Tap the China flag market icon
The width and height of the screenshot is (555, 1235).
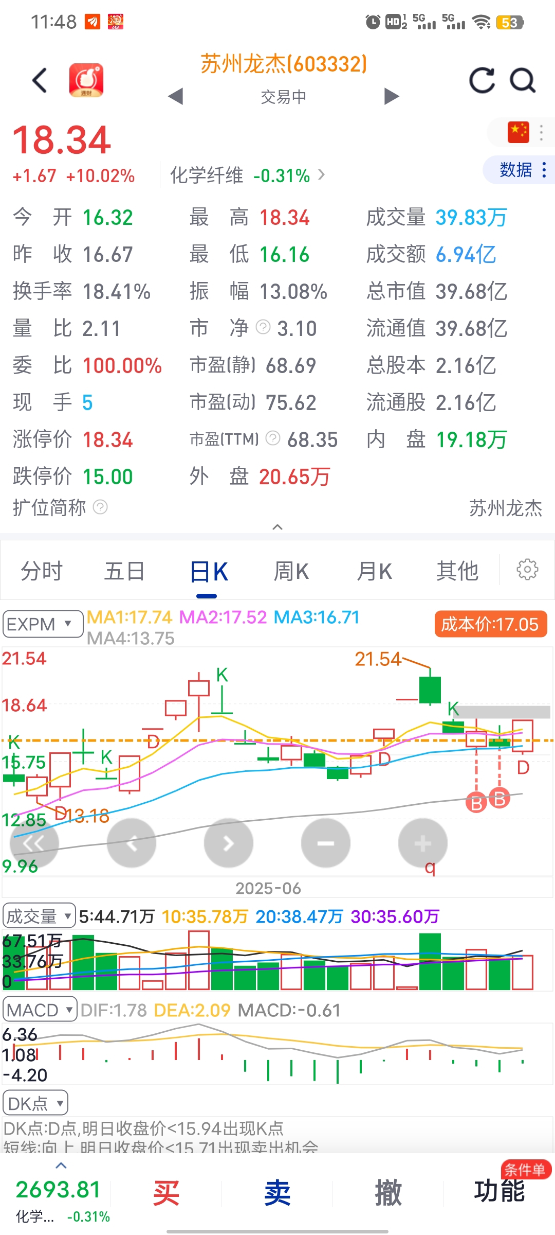tap(518, 132)
